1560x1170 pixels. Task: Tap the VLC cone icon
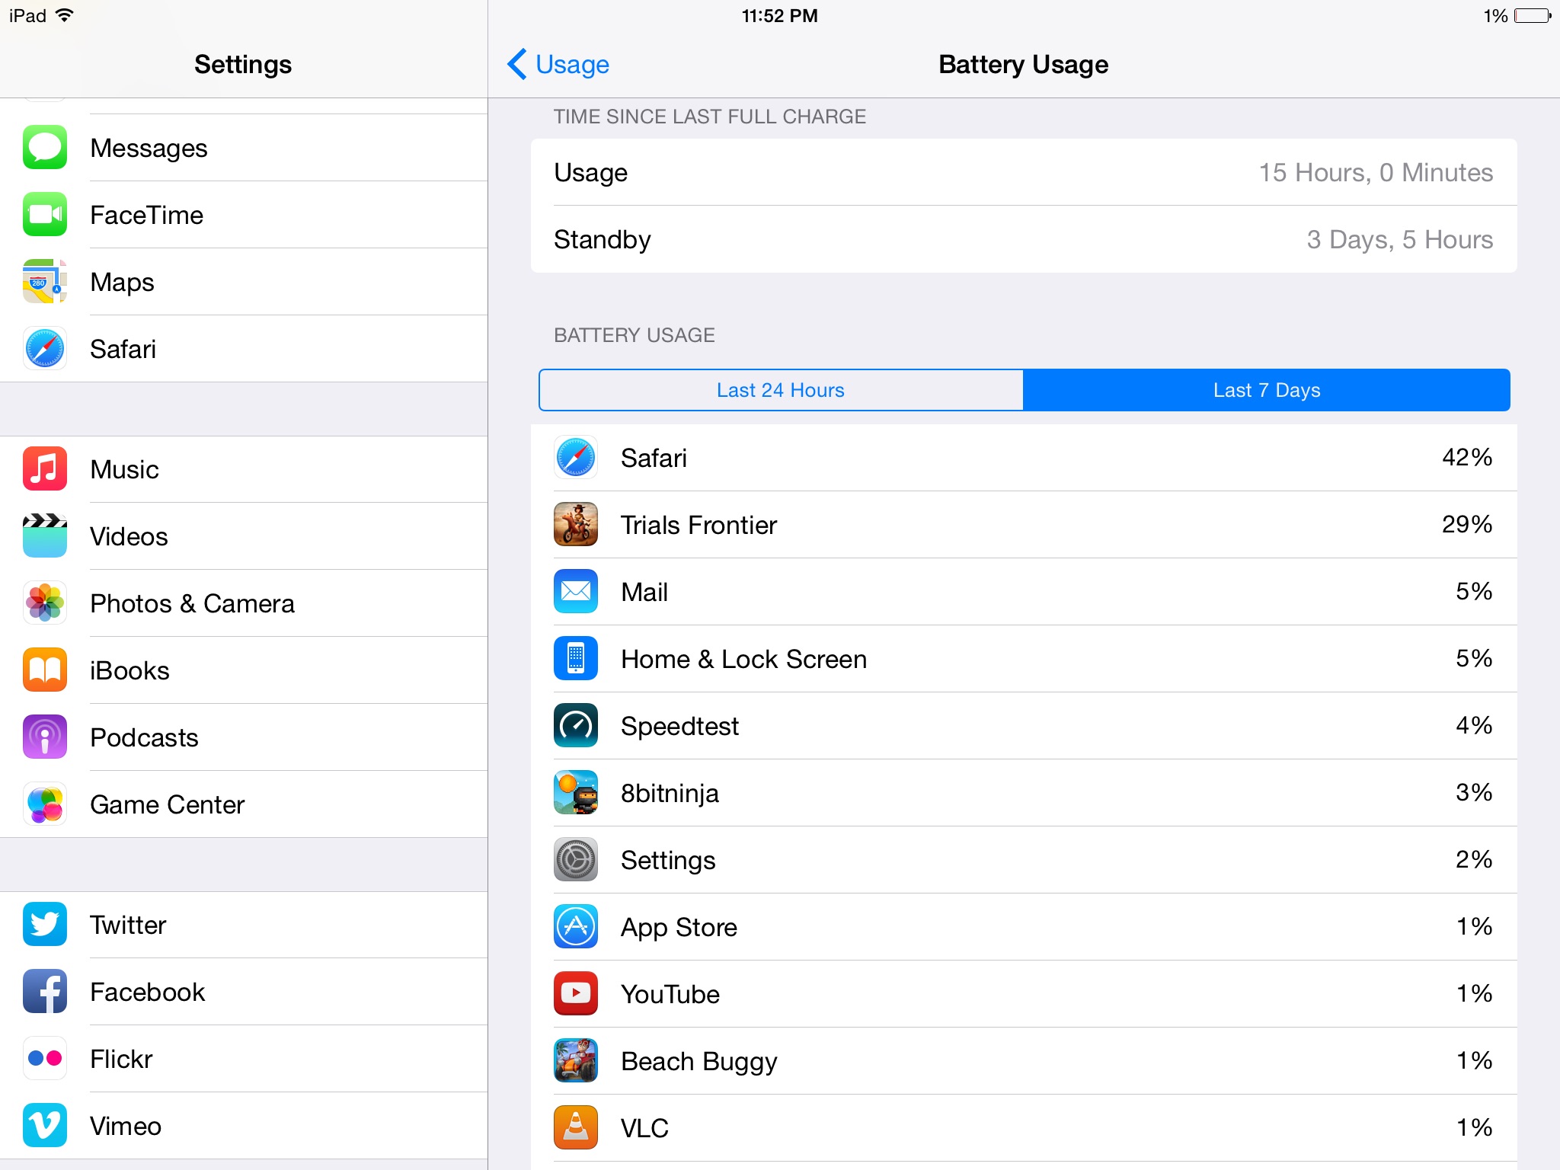576,1128
